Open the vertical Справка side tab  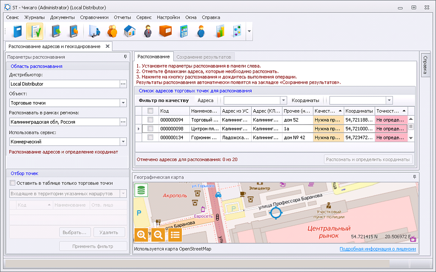click(x=425, y=65)
